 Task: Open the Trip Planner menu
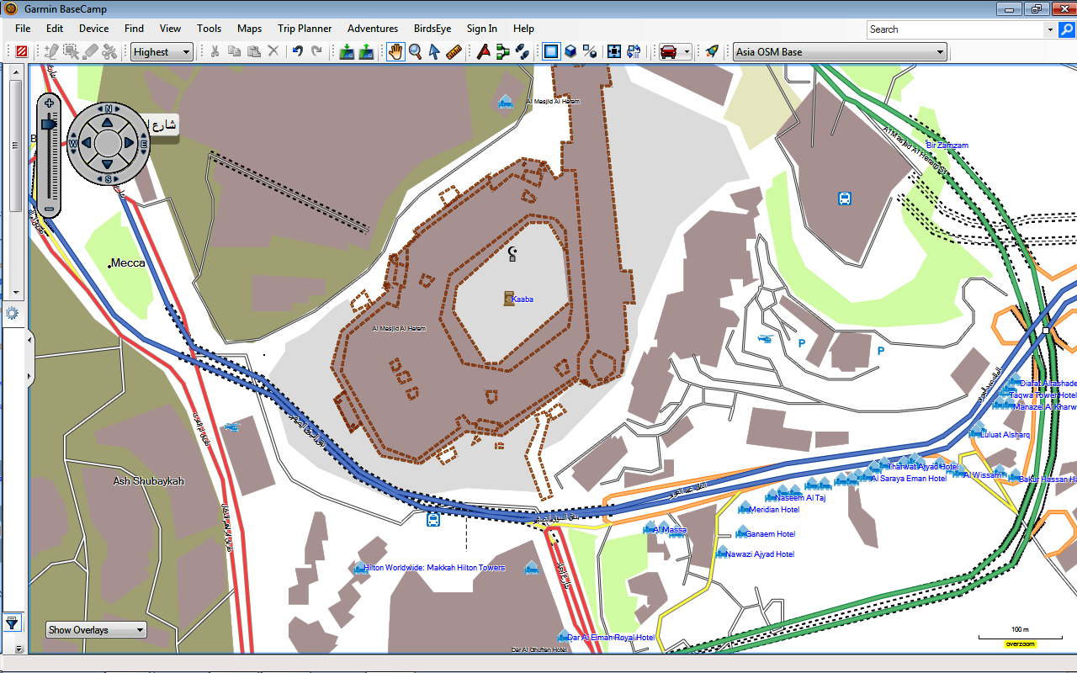(305, 29)
